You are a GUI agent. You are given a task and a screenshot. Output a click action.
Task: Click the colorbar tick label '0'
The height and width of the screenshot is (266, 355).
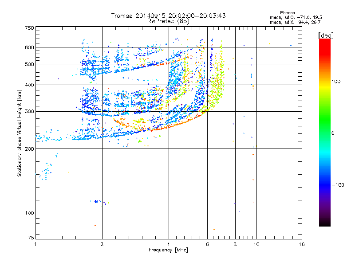pyautogui.click(x=333, y=133)
